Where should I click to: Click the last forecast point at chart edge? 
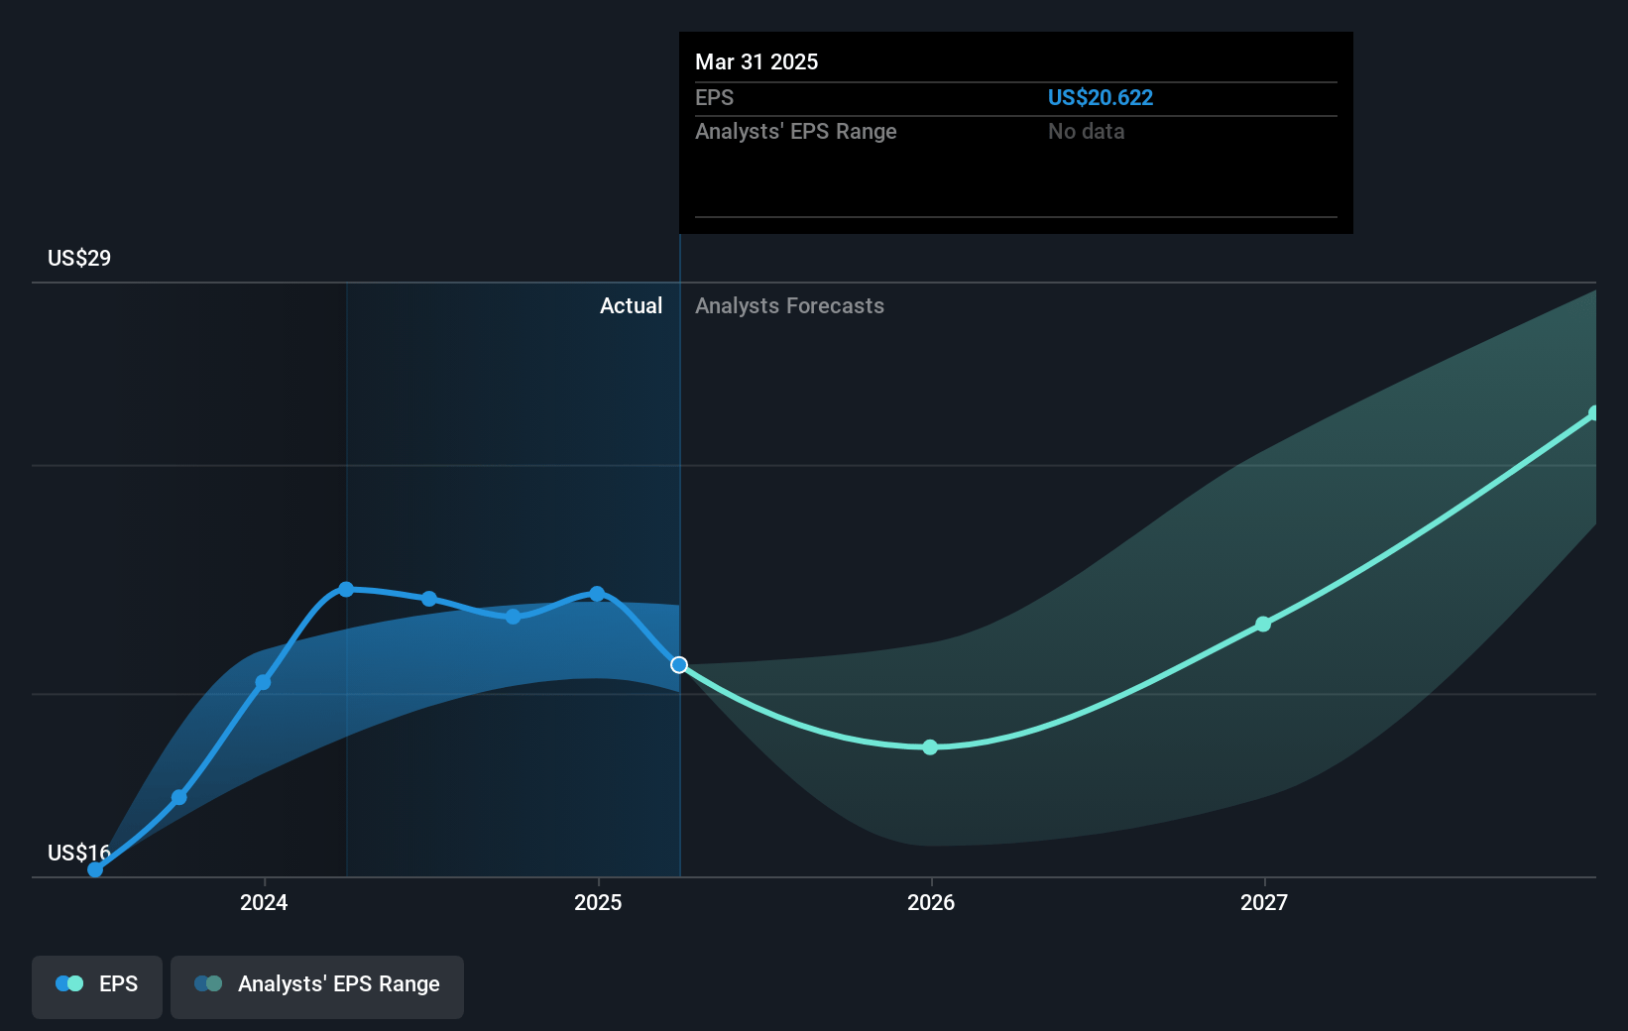click(1594, 413)
